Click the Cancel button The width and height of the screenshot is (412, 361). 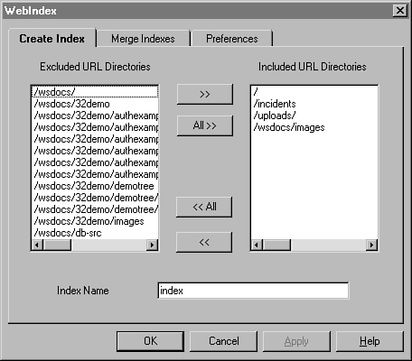(x=223, y=341)
